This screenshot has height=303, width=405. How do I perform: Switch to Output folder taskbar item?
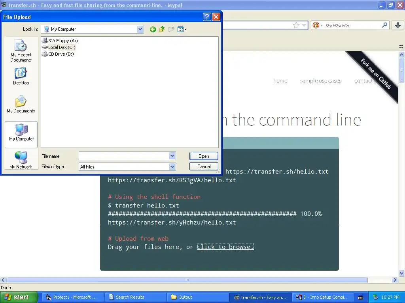[x=198, y=297]
